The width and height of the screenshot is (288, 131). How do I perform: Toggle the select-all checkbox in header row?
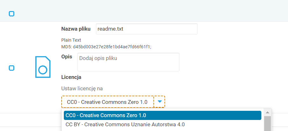[11, 14]
